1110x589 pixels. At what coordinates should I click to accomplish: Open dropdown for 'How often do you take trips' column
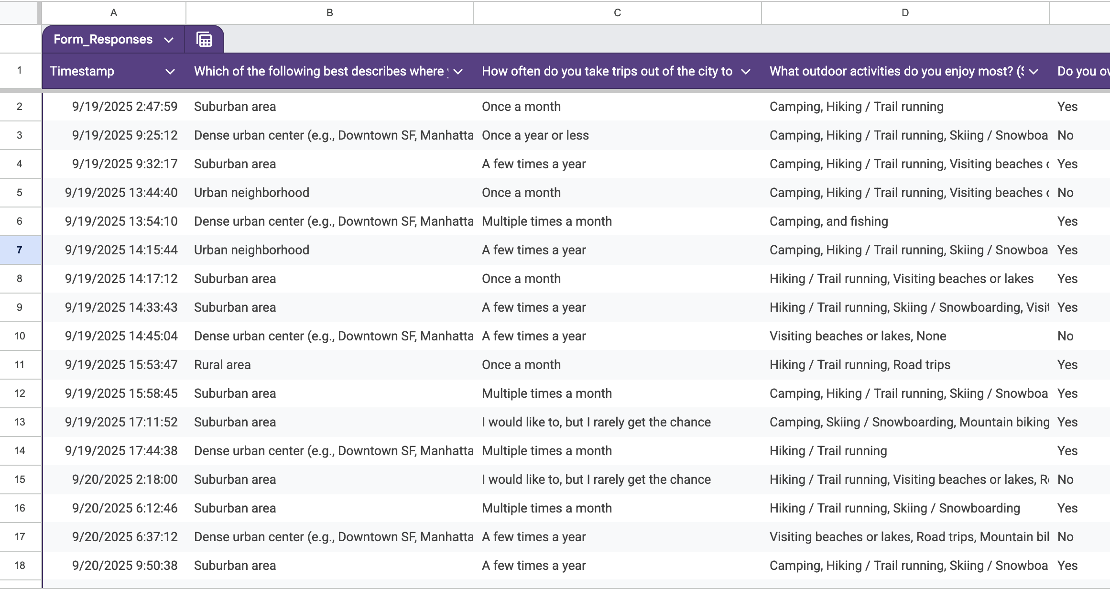coord(745,71)
